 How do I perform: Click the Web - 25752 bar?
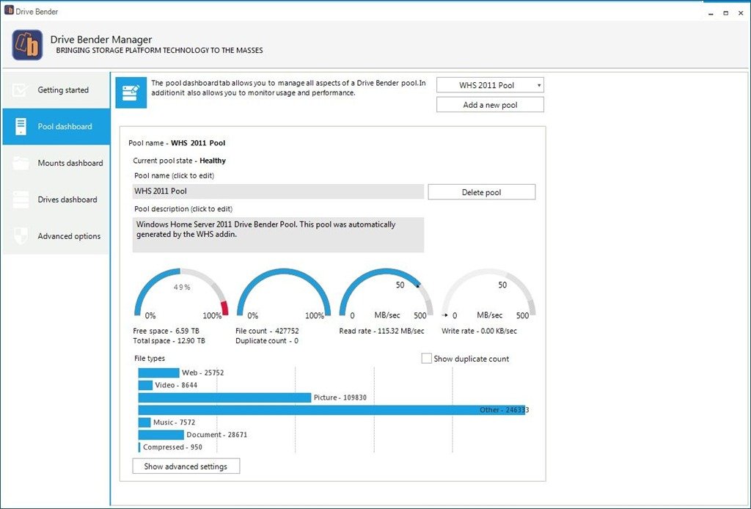click(x=159, y=373)
